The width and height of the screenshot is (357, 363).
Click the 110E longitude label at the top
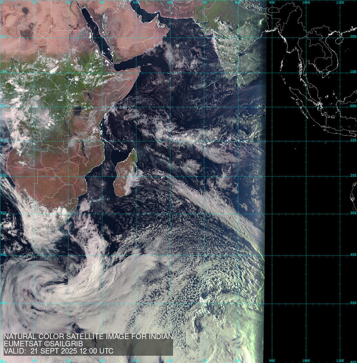340,2
